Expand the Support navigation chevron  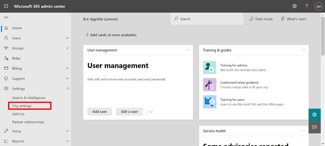point(67,79)
